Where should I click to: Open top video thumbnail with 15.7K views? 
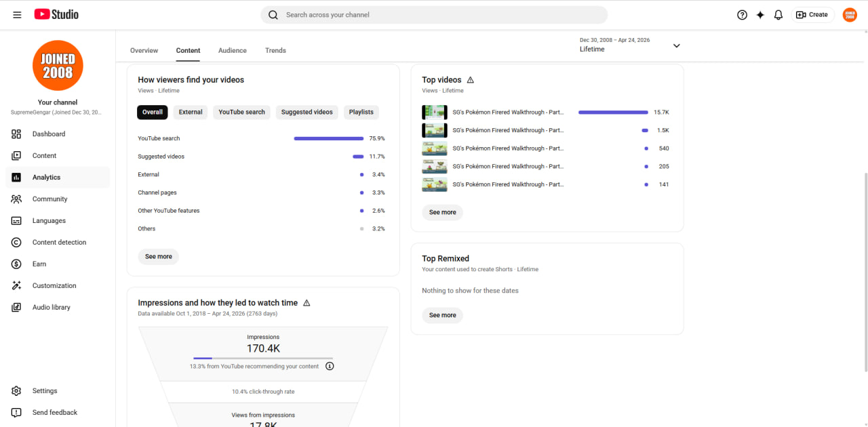(435, 113)
